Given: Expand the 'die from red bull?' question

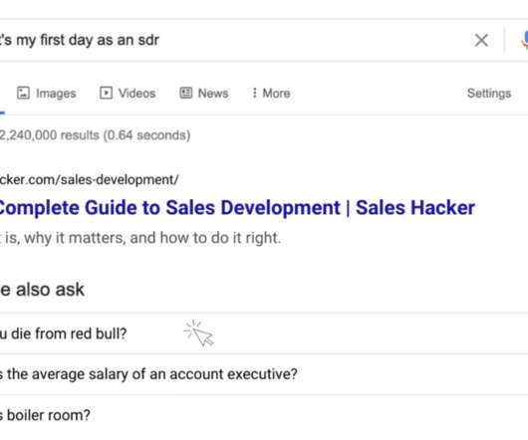Looking at the screenshot, I should [x=264, y=333].
